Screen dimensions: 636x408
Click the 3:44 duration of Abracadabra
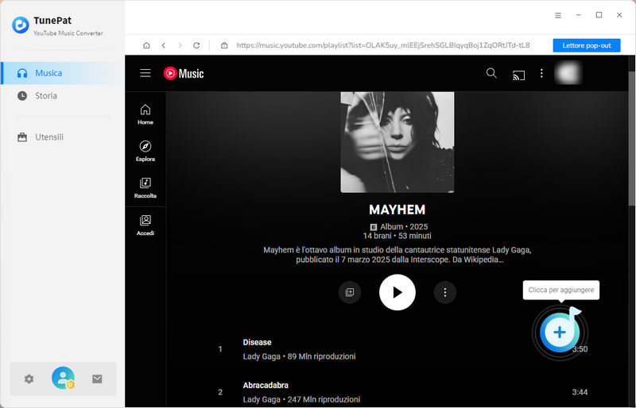[580, 392]
